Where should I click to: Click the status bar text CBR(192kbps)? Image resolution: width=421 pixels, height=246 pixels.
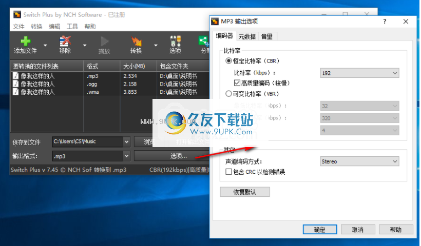(169, 170)
